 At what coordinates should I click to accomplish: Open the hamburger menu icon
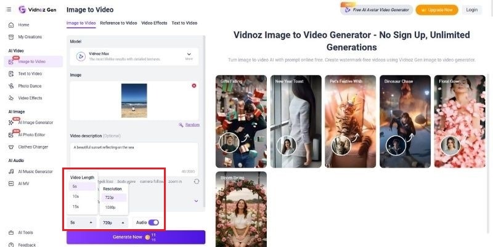click(9, 9)
